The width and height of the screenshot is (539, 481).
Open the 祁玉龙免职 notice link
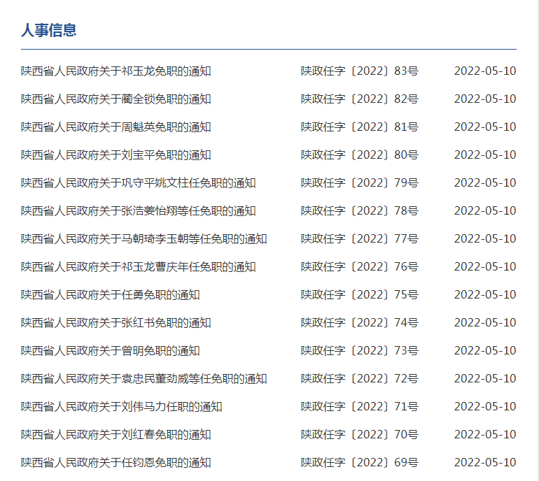[x=115, y=71]
